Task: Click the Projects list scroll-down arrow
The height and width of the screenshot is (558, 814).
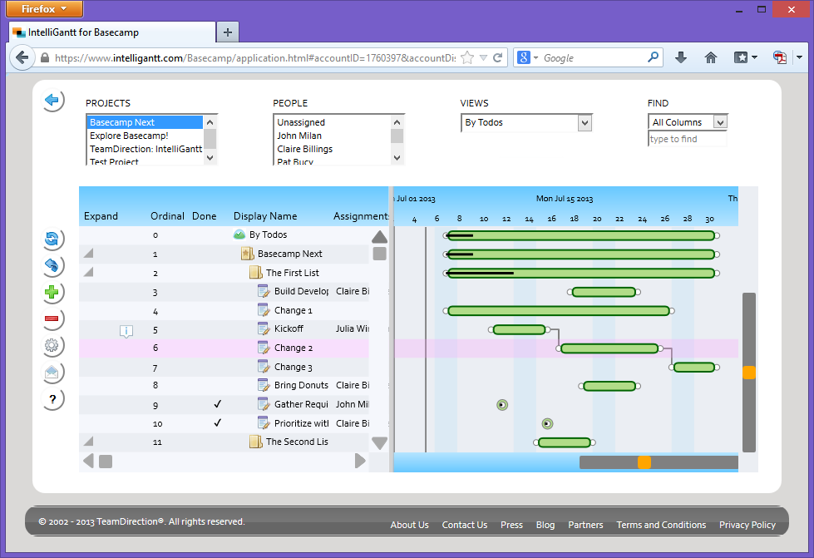Action: pyautogui.click(x=210, y=158)
